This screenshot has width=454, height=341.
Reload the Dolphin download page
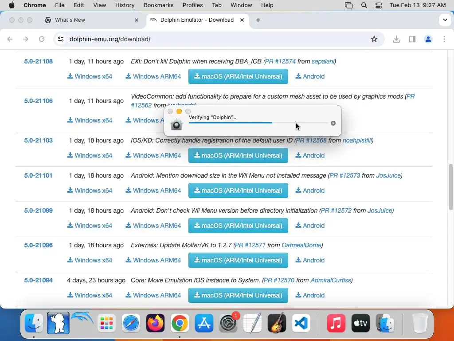(x=42, y=39)
